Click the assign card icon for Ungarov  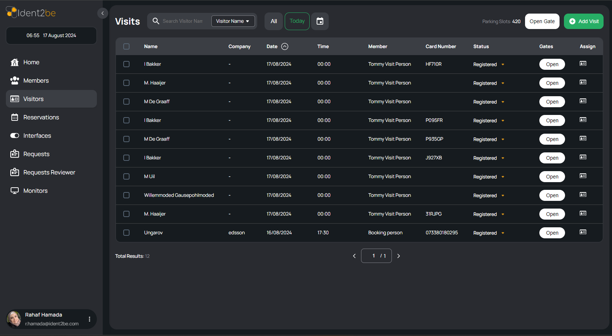coord(583,232)
